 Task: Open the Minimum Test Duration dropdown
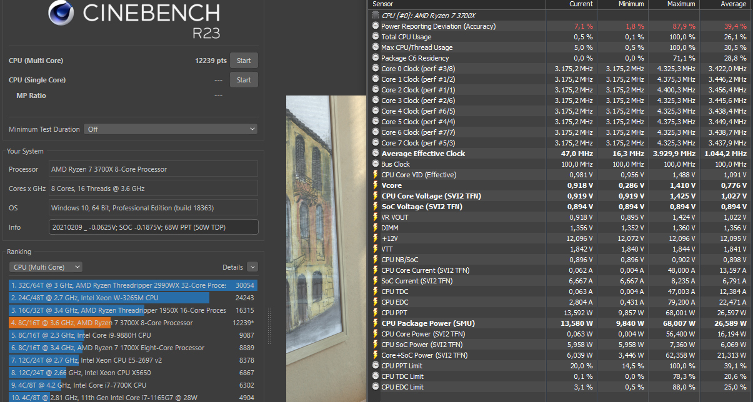click(x=171, y=129)
